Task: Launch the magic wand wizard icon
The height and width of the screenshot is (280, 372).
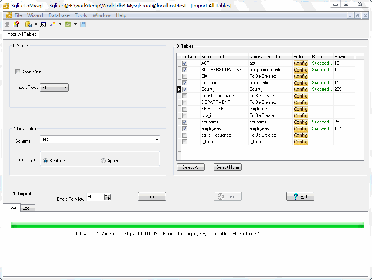Action: point(53,24)
